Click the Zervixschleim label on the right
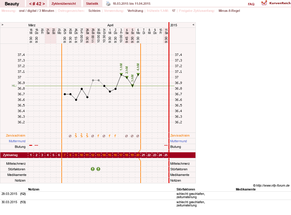This screenshot has width=291, height=215. click(x=180, y=135)
